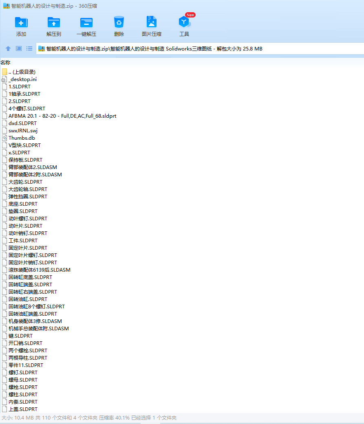The height and width of the screenshot is (424, 364).
Task: Click the 添加 (Add) toolbar icon
Action: point(21,22)
